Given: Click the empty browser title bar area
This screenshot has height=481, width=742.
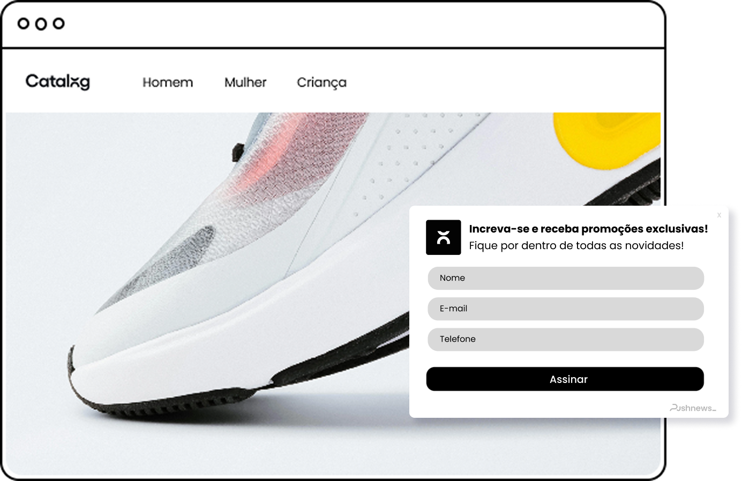Looking at the screenshot, I should point(364,24).
